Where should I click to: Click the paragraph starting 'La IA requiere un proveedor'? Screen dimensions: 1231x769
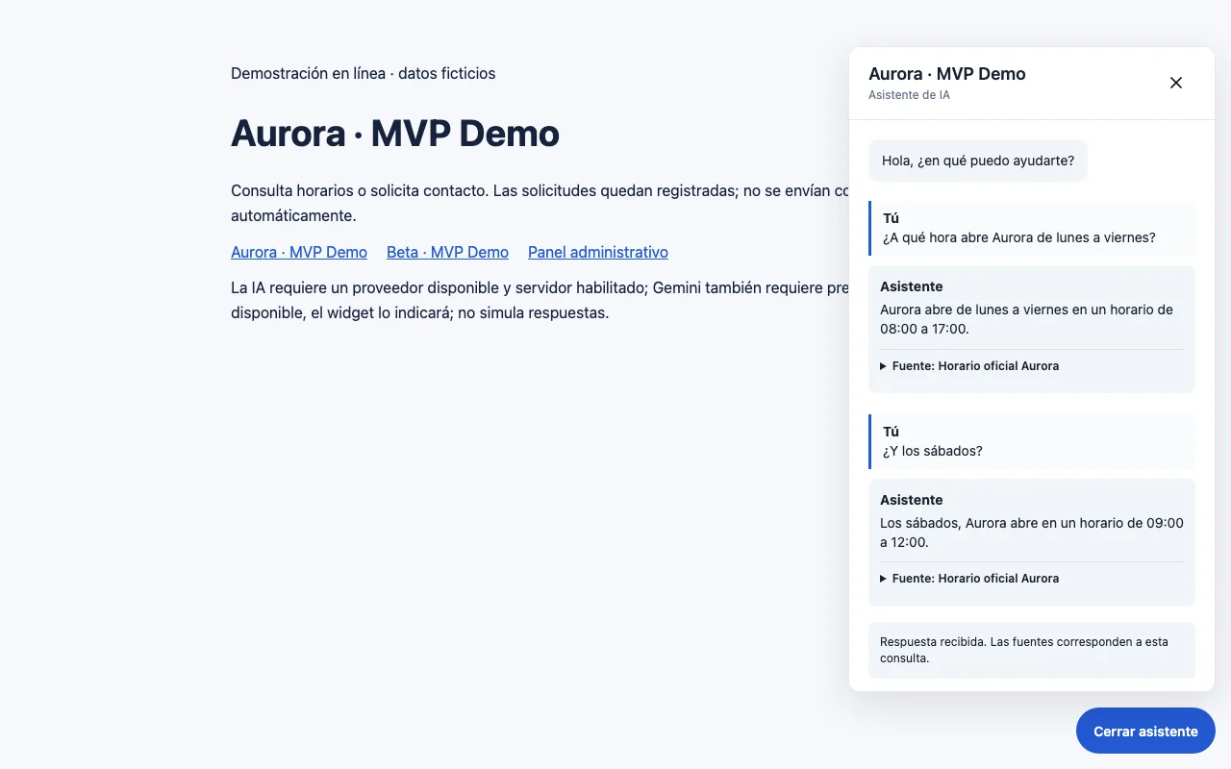[x=540, y=300]
